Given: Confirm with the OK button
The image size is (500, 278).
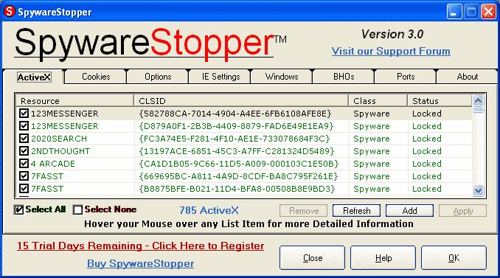Looking at the screenshot, I should click(x=454, y=257).
